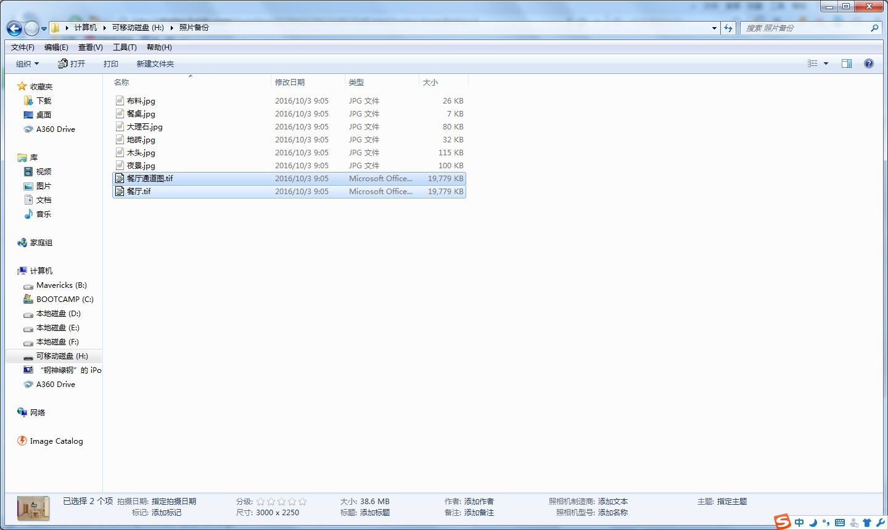This screenshot has height=530, width=888.
Task: Click 指定拍摄日期 to set the date taken
Action: 174,502
